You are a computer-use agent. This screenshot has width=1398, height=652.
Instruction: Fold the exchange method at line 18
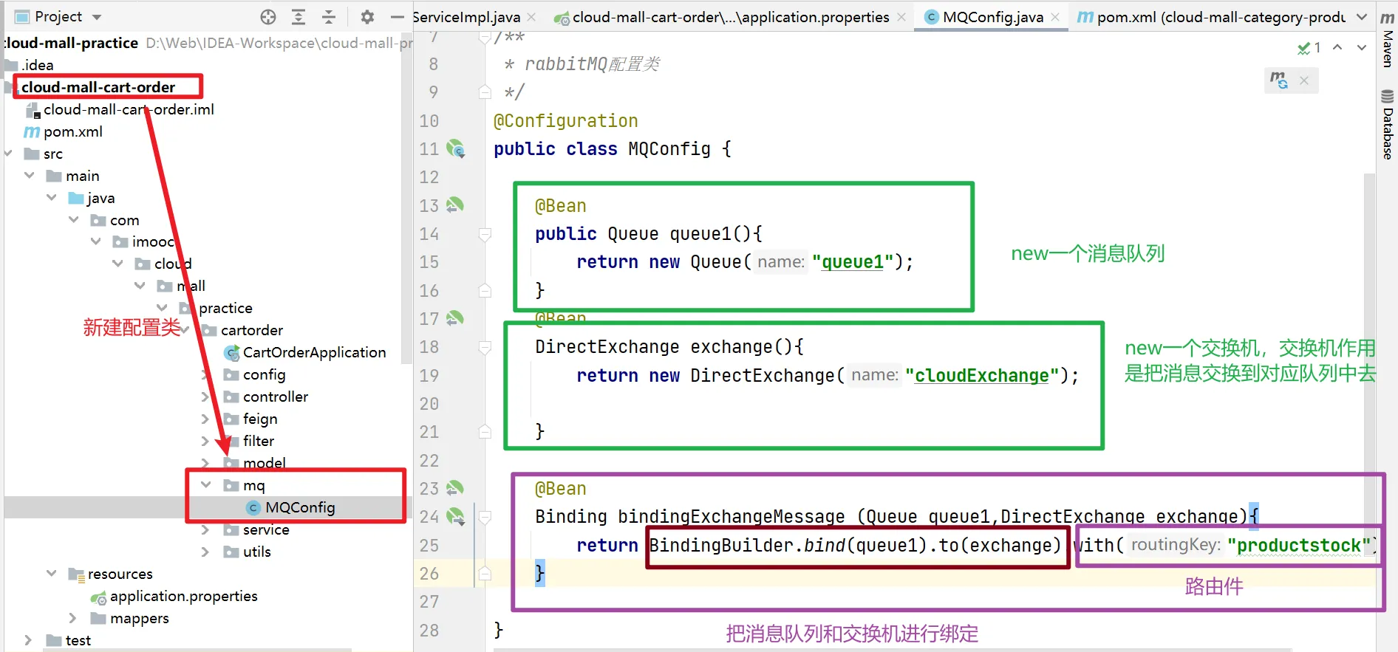(485, 347)
